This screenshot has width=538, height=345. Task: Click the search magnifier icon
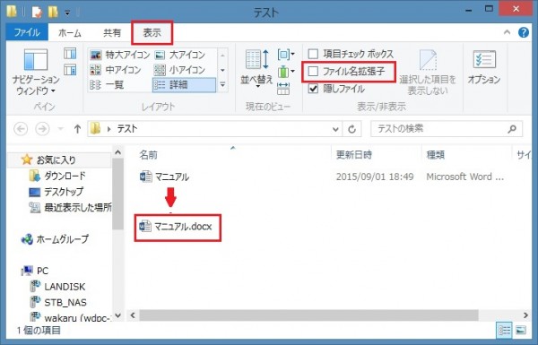(x=512, y=129)
